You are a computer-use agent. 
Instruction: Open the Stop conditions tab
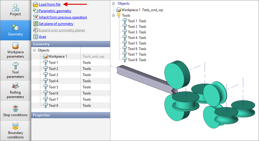coord(15,111)
